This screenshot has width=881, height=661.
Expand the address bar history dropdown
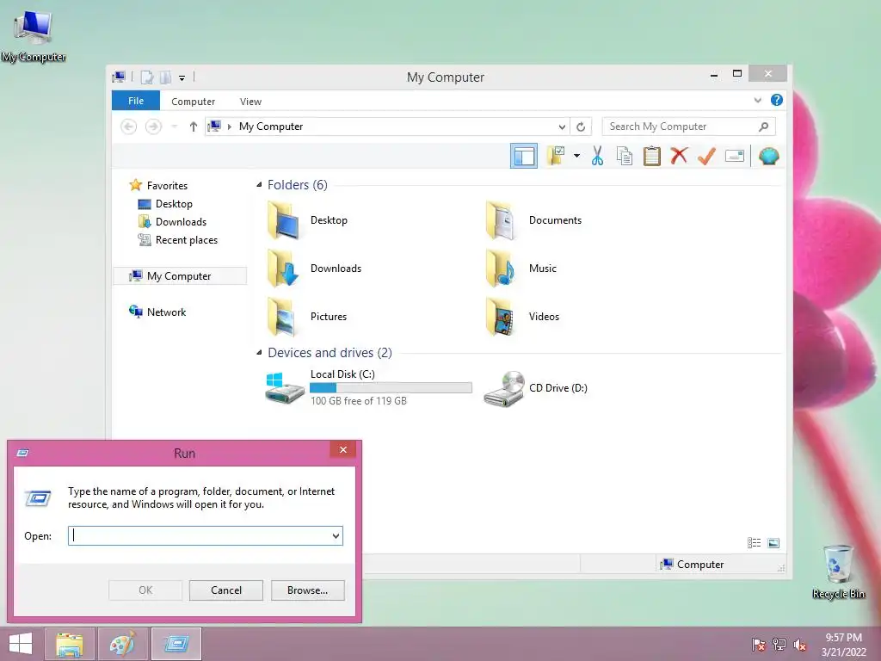point(561,127)
